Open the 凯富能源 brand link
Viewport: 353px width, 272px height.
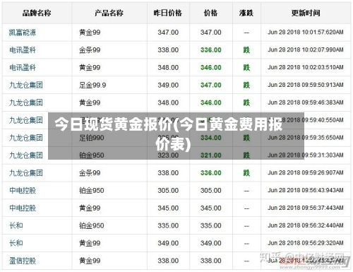(x=23, y=32)
